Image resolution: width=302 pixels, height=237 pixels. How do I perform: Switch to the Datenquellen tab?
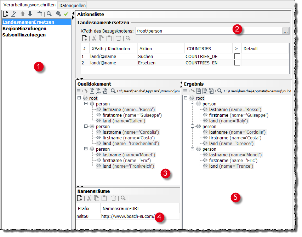(x=72, y=5)
